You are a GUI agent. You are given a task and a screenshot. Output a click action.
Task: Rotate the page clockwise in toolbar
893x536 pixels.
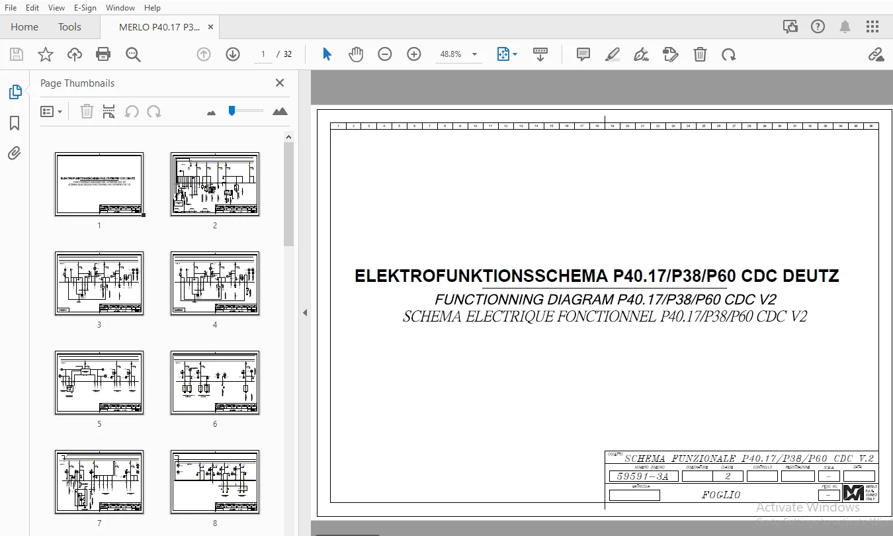point(728,54)
